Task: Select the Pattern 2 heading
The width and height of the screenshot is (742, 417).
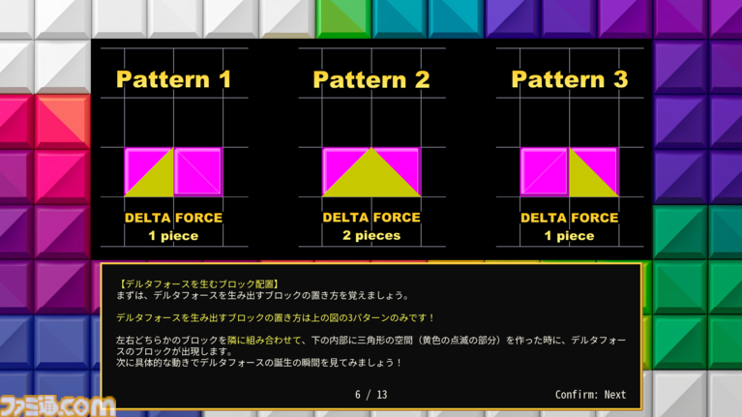Action: click(371, 79)
